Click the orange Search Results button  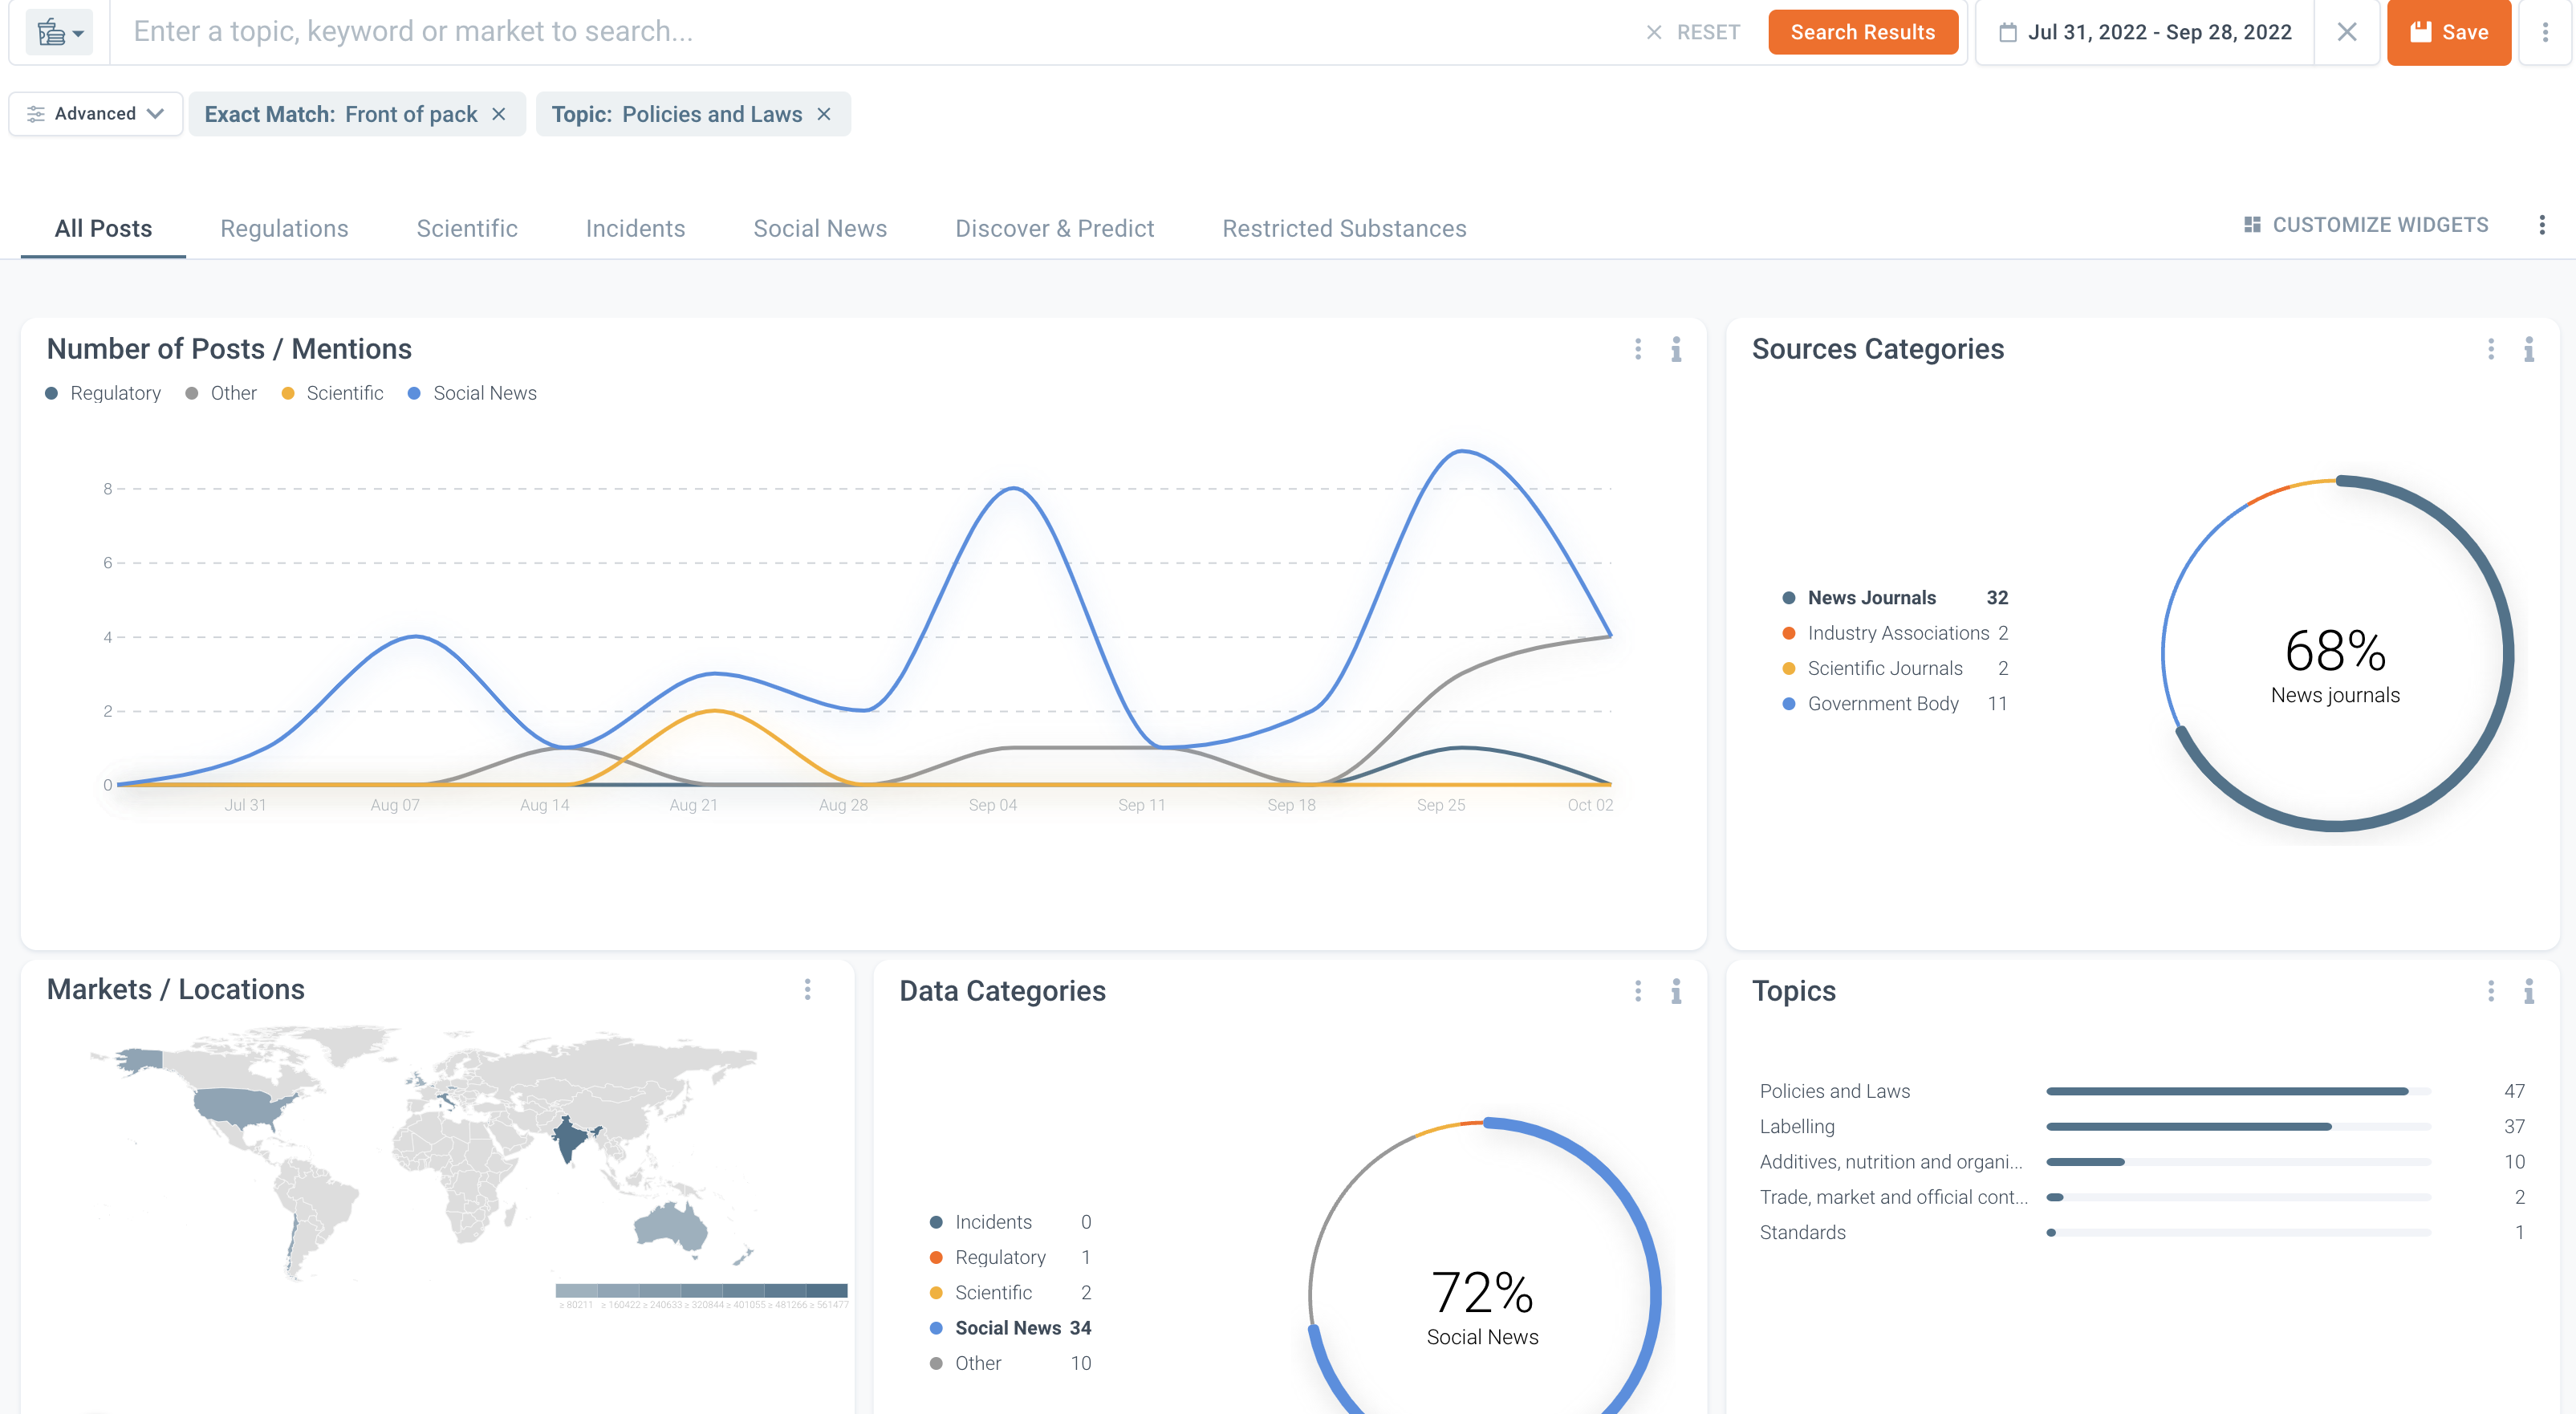(x=1862, y=32)
